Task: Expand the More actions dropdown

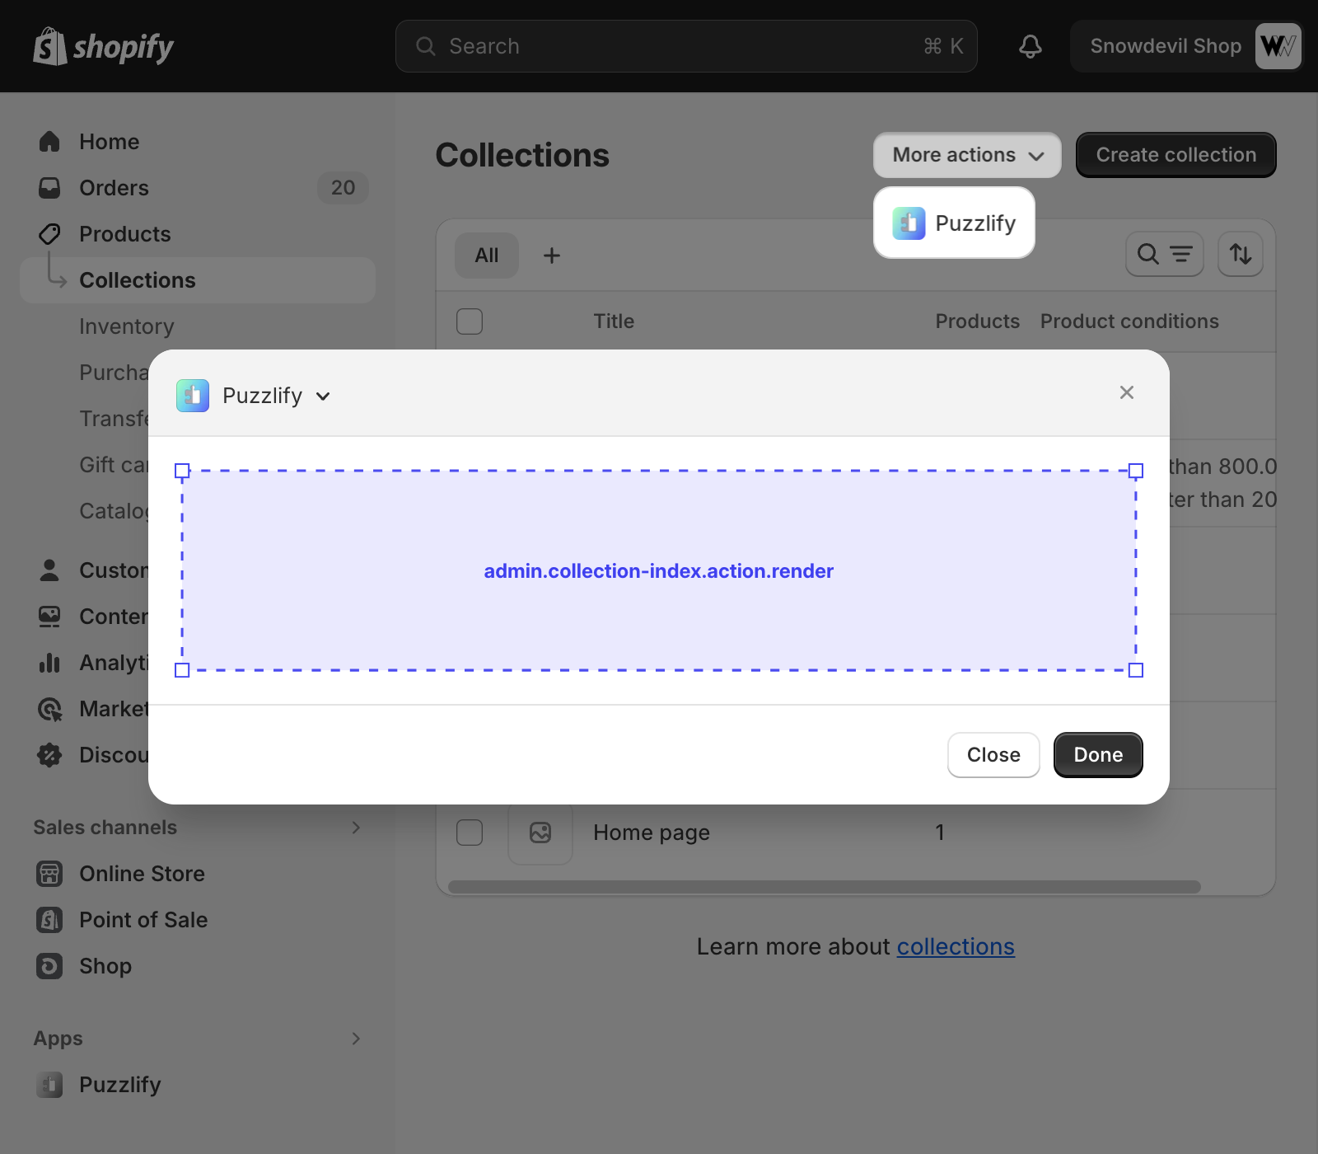Action: pos(967,155)
